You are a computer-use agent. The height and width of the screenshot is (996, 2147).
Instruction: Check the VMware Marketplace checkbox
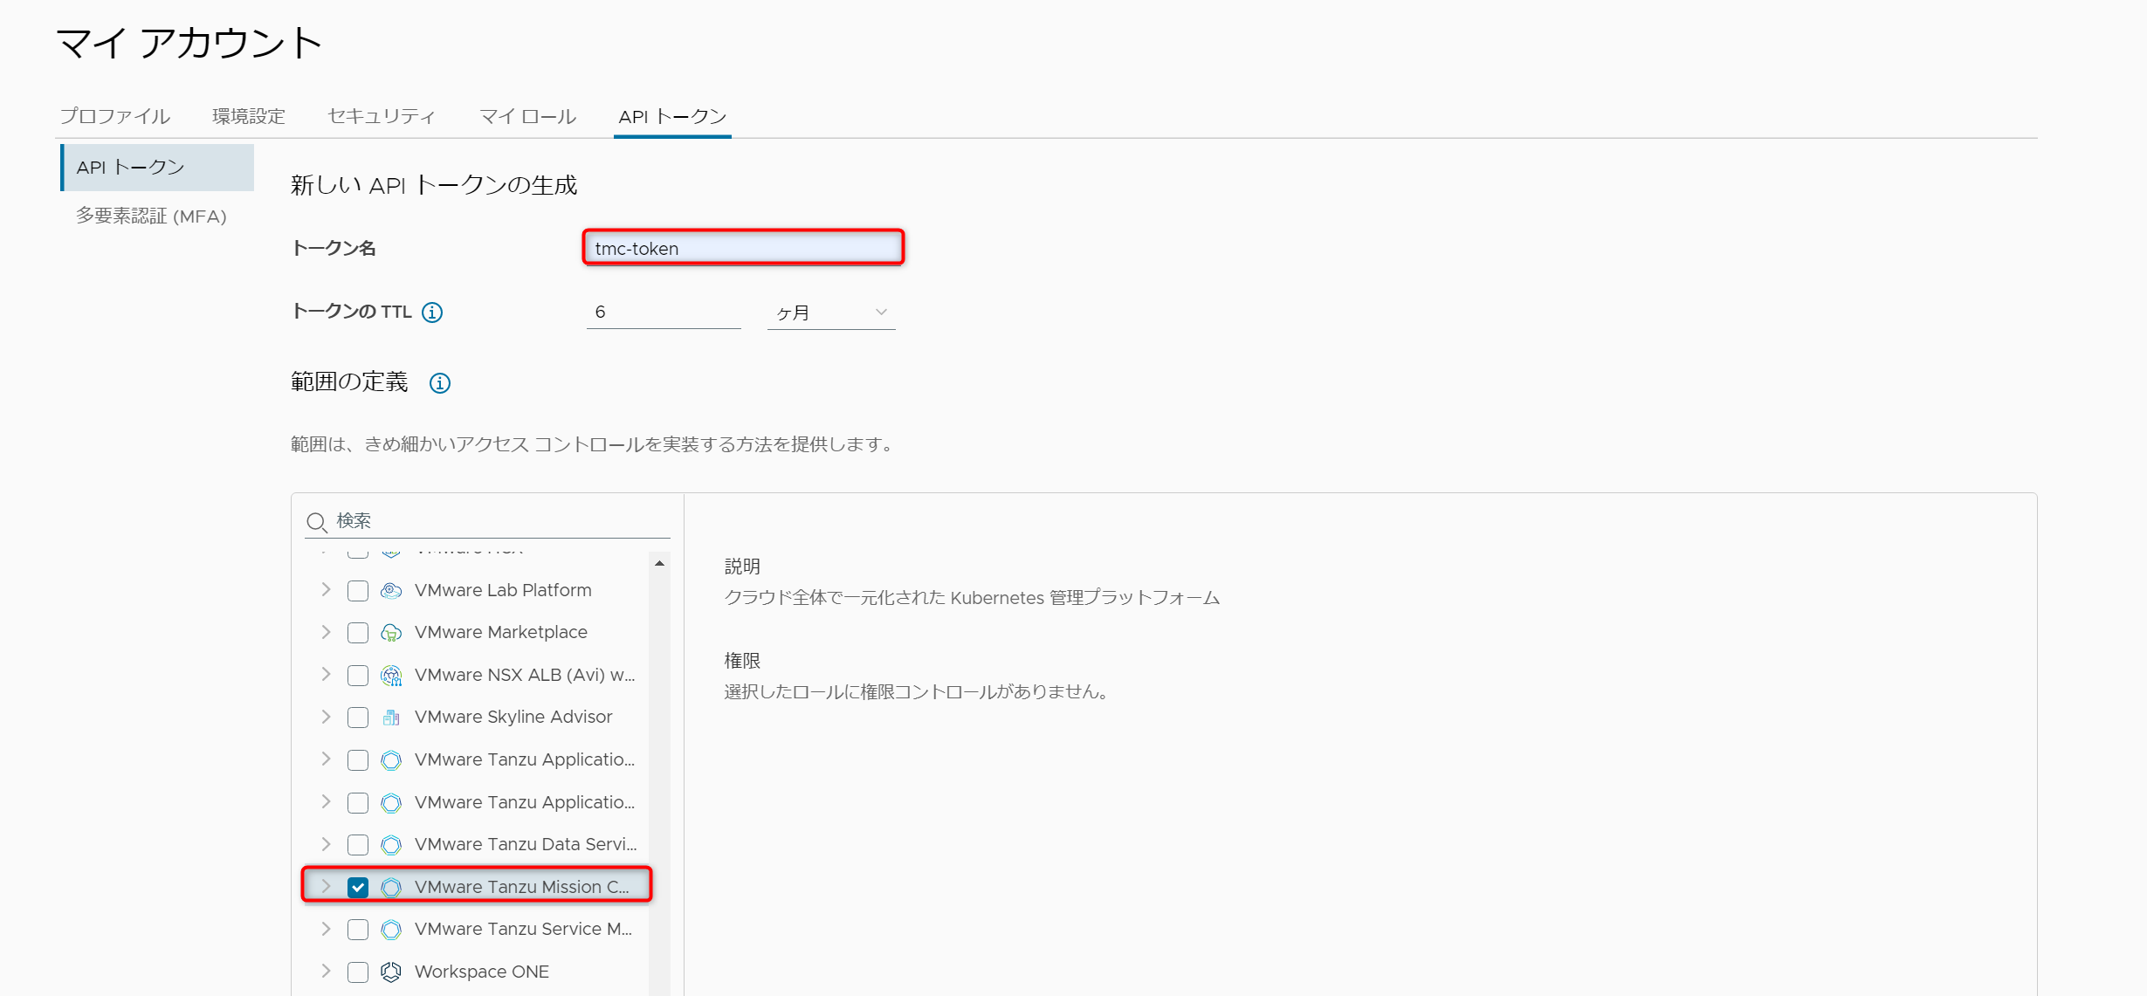coord(358,633)
